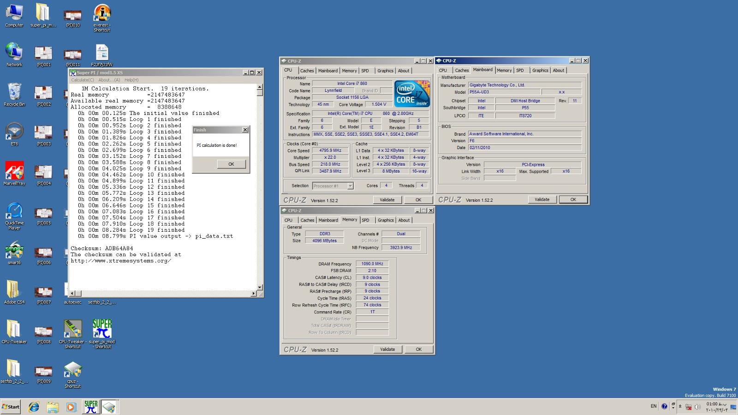Click Validate in CPU-Z CPU window

[x=387, y=200]
